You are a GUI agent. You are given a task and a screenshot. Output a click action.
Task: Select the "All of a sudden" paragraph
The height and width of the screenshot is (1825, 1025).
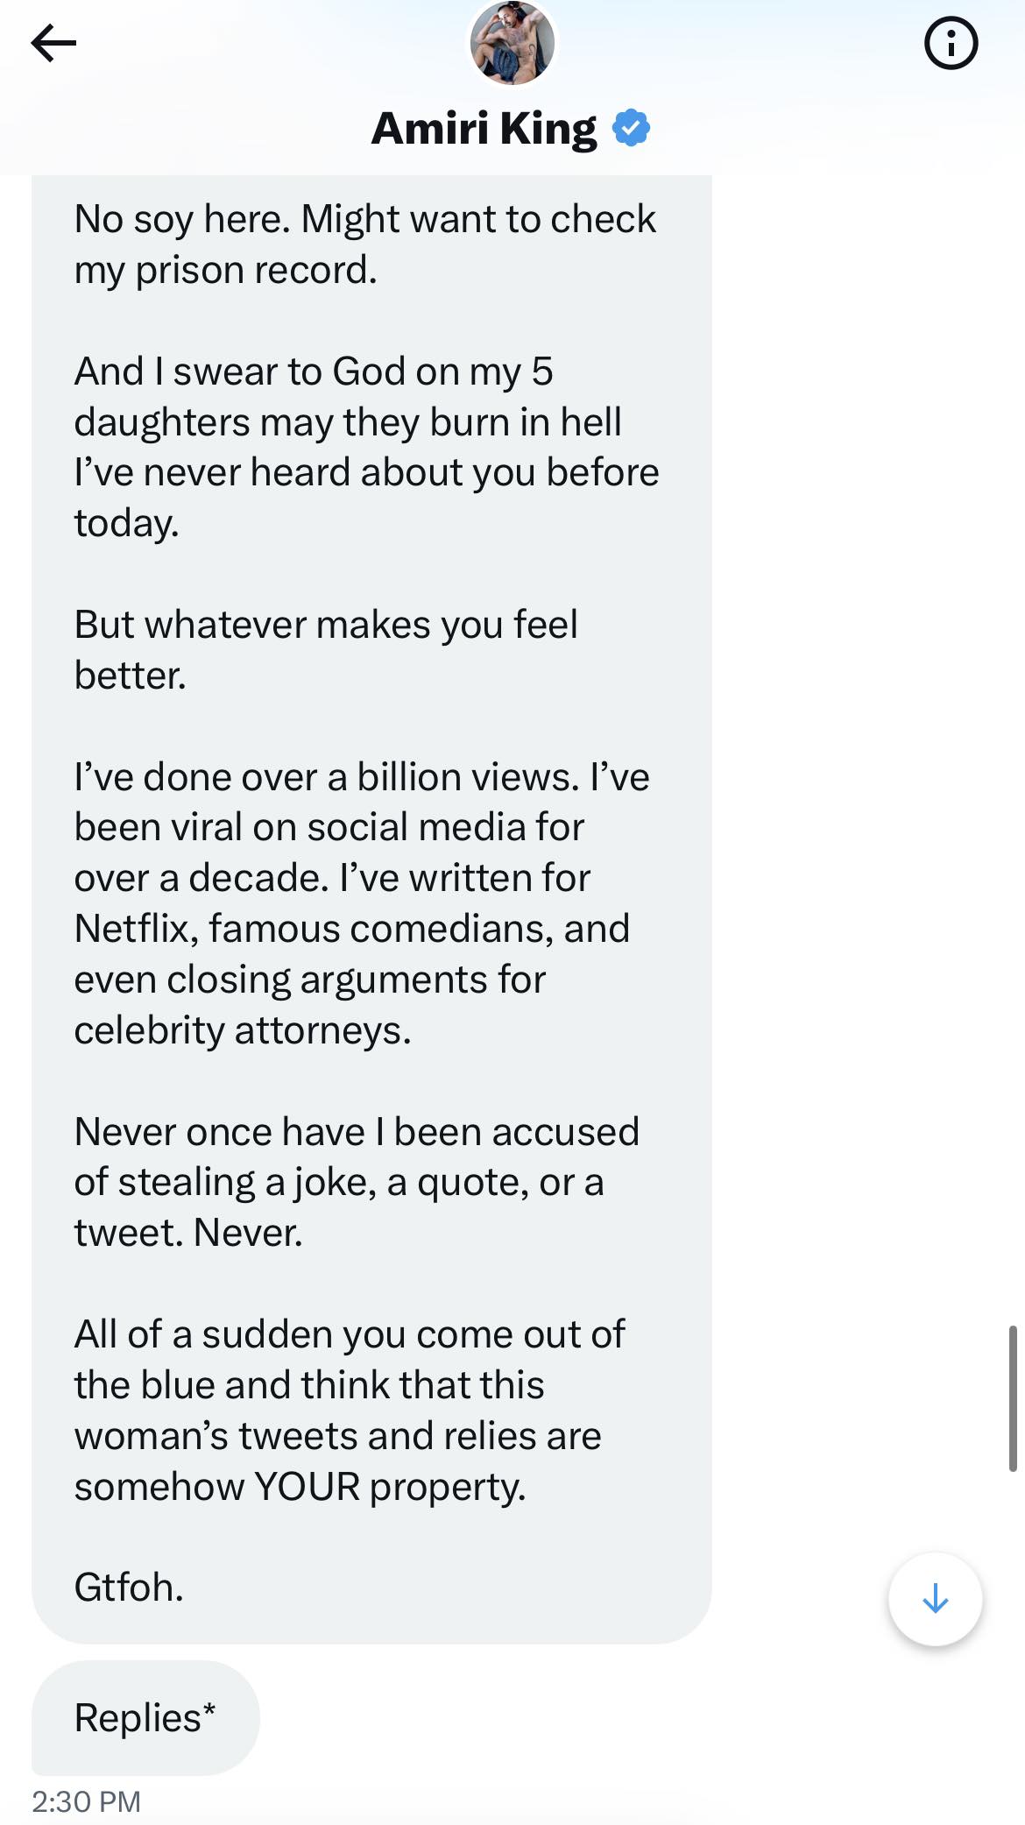coord(349,1410)
